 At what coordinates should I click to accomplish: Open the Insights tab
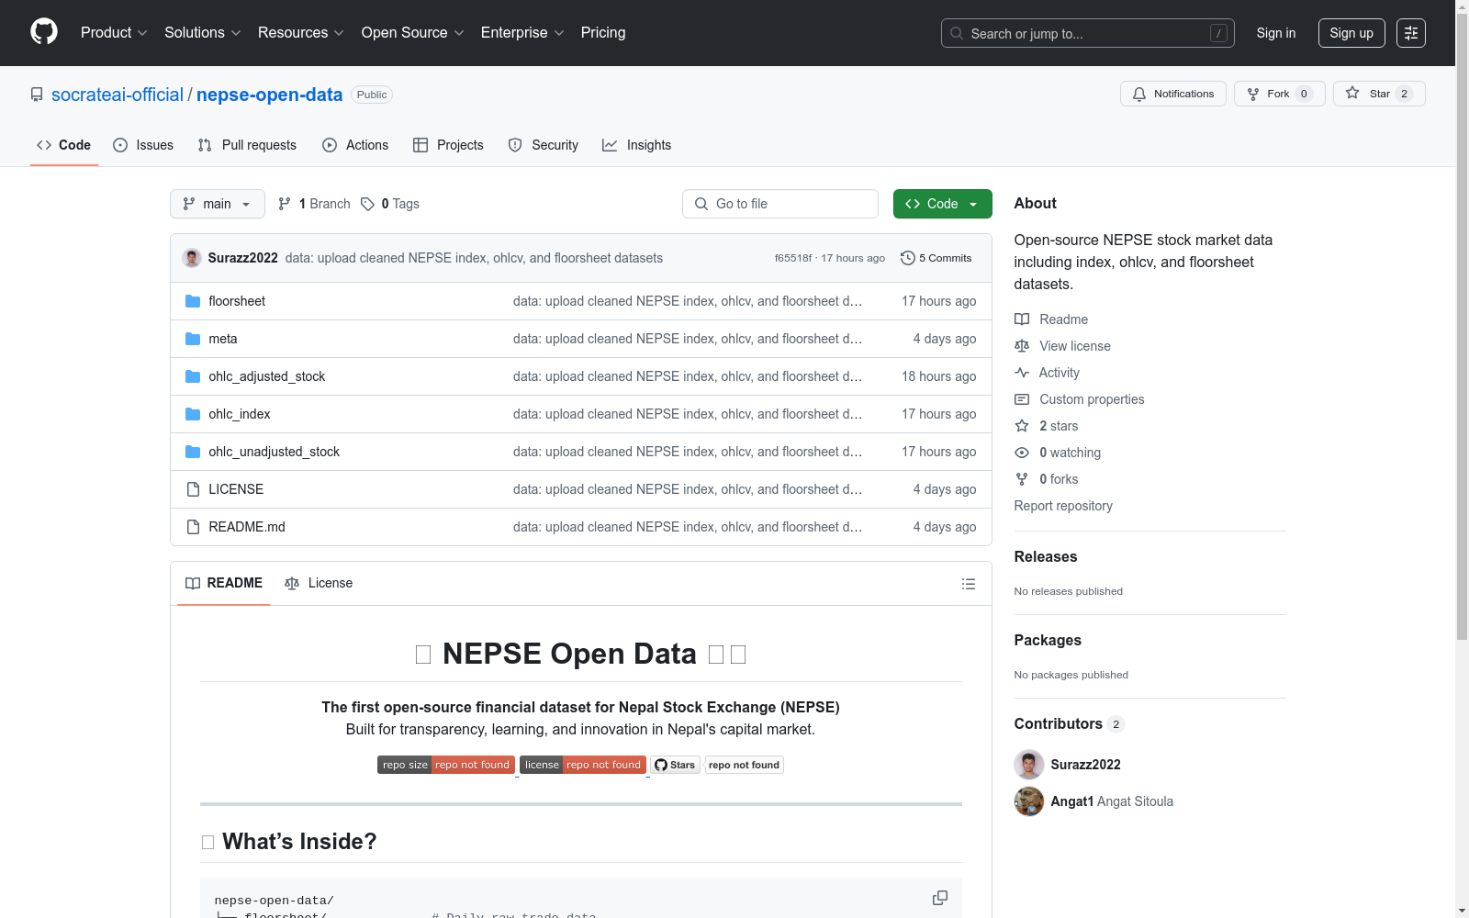[x=637, y=145]
